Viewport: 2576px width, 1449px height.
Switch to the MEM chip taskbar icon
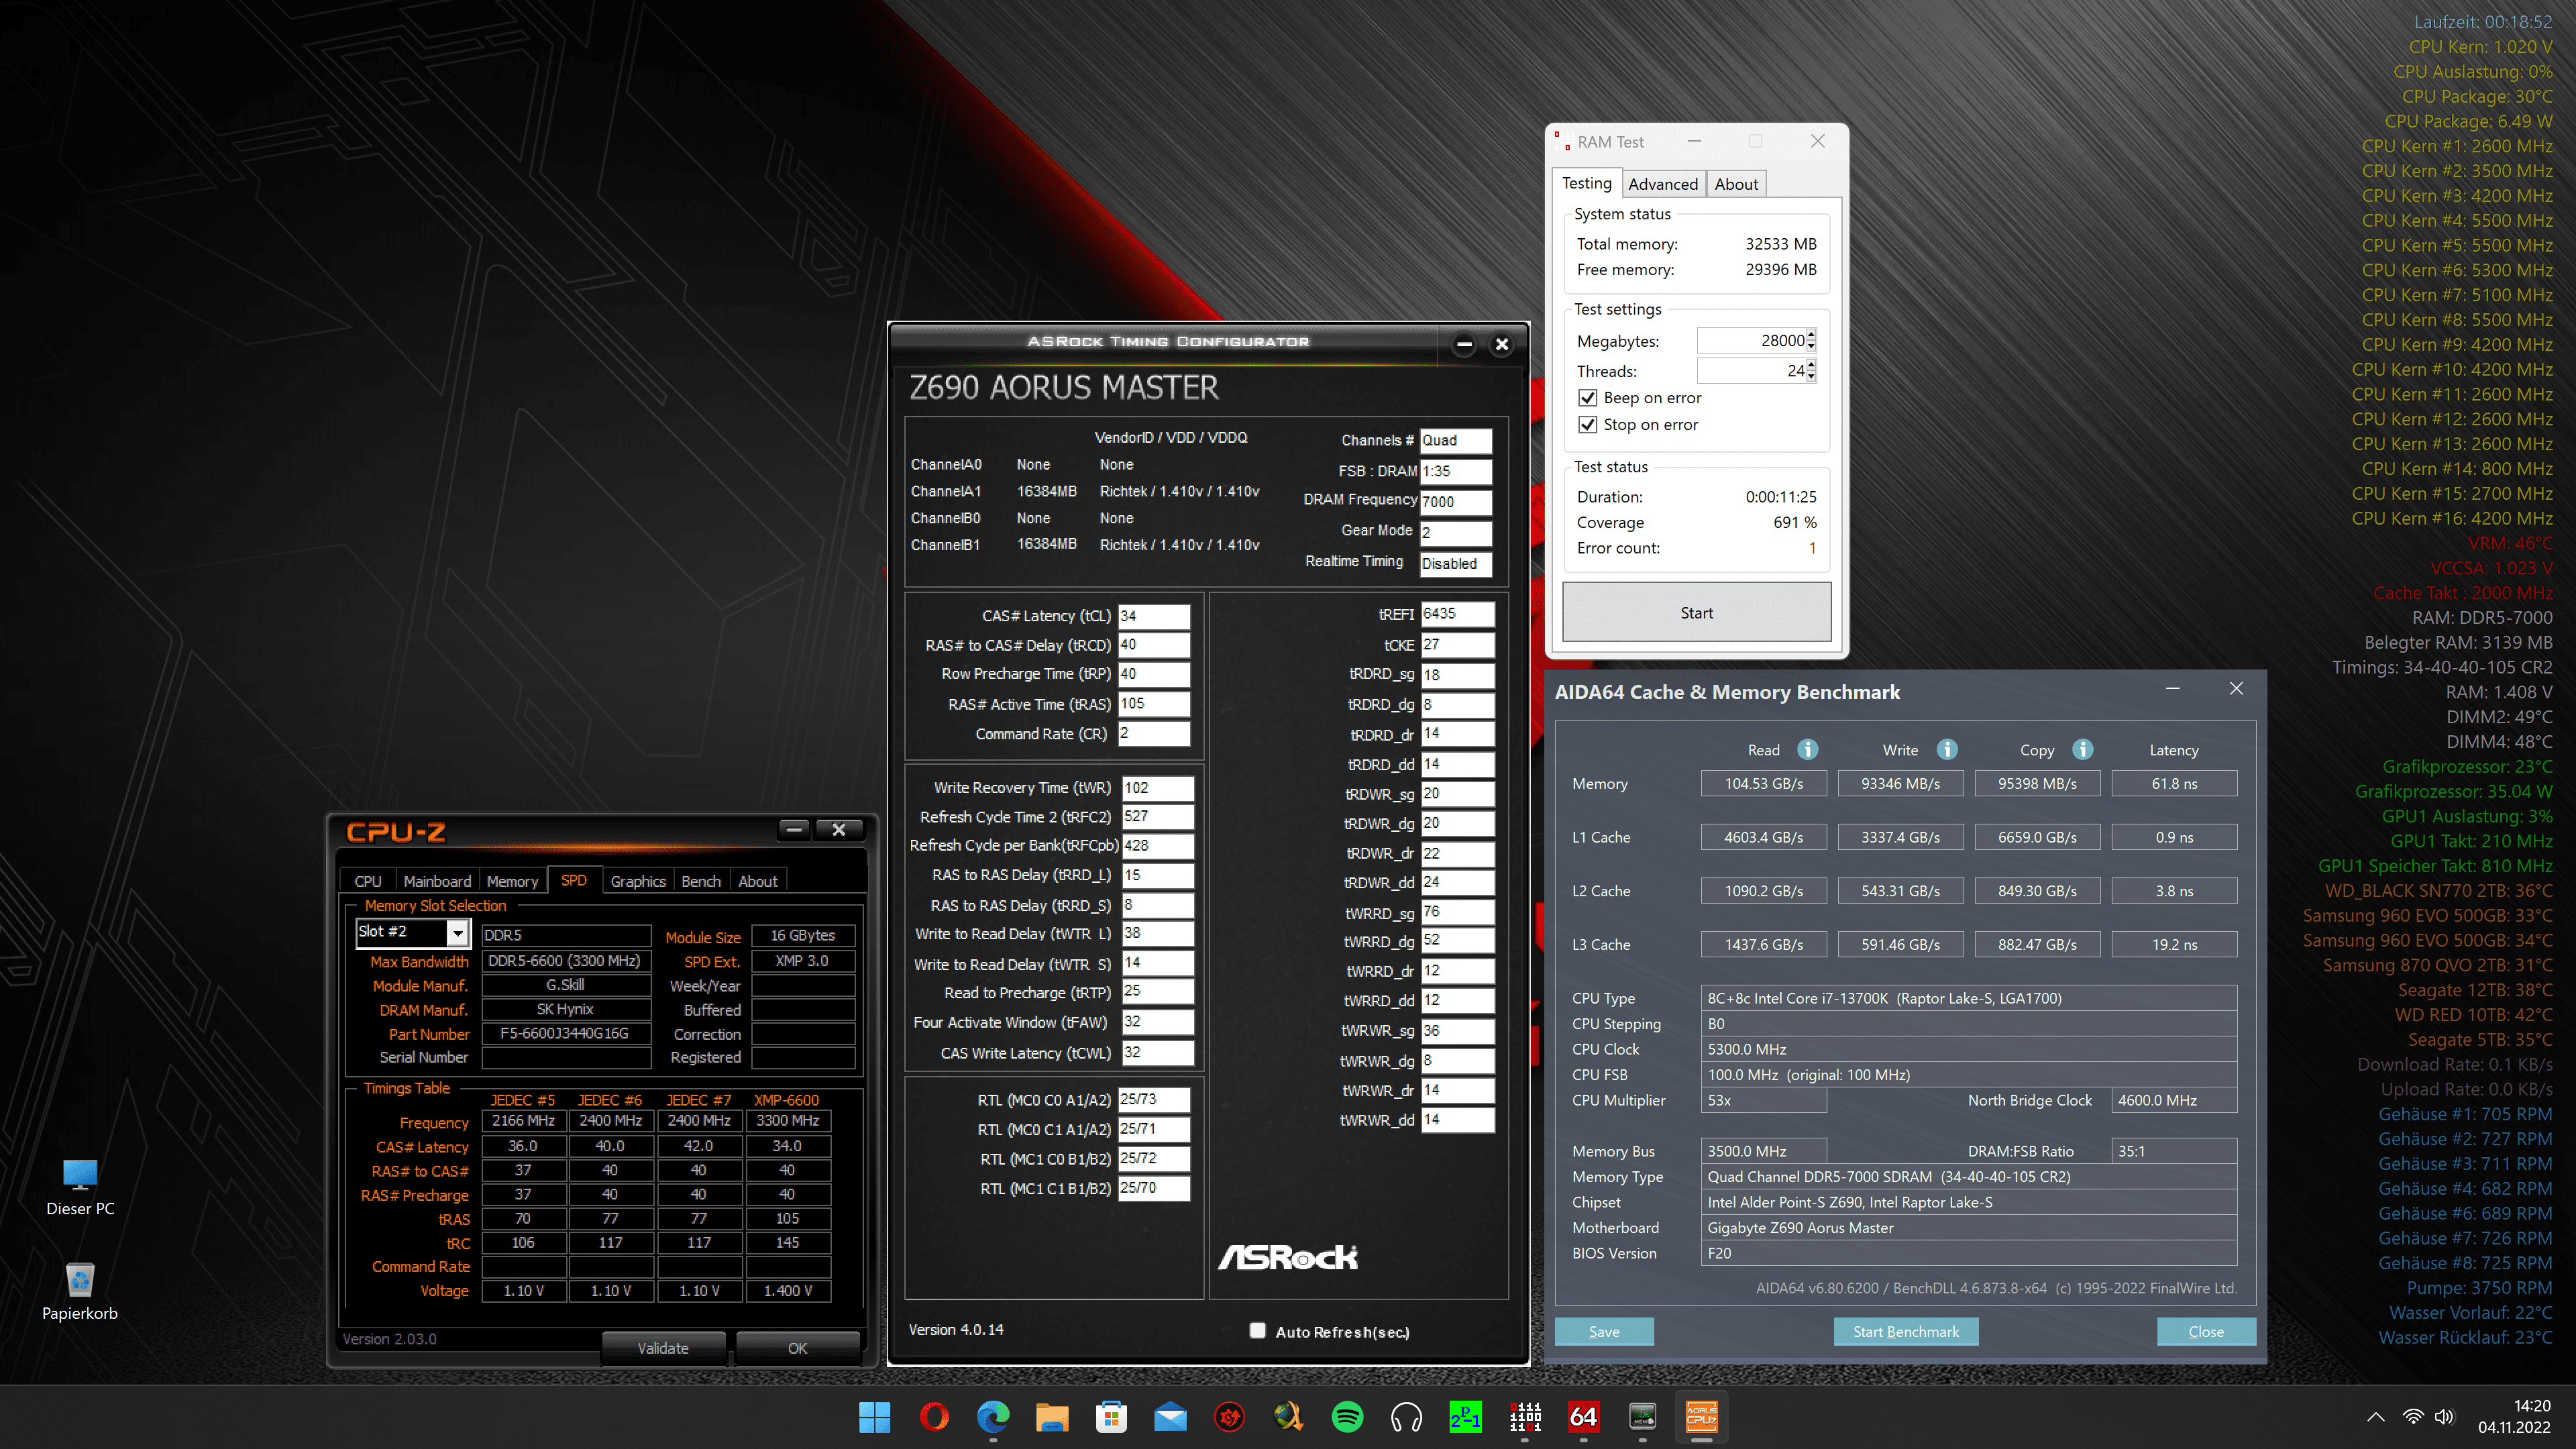[x=1642, y=1417]
